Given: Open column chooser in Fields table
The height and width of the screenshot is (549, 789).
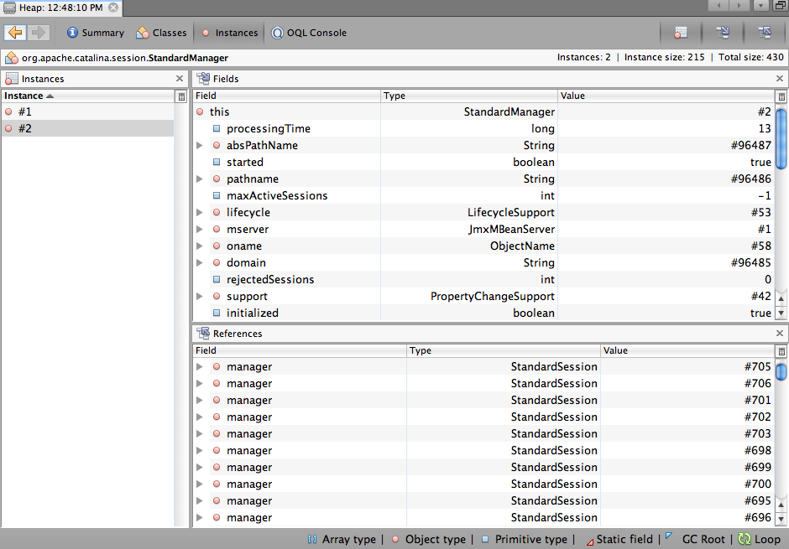Looking at the screenshot, I should 781,96.
